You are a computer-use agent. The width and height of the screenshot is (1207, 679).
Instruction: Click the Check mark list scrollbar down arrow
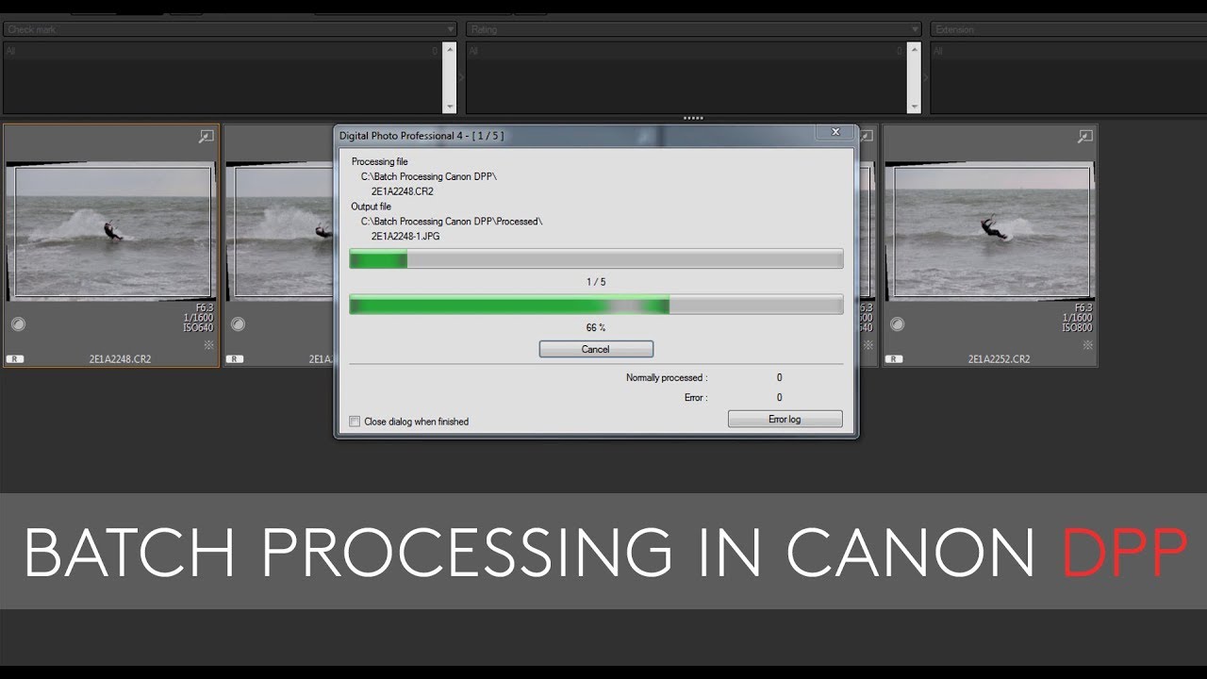point(450,107)
